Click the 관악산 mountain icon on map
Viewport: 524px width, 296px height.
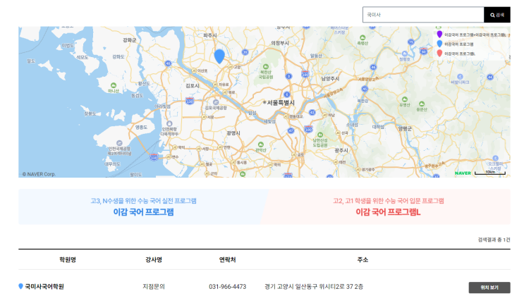click(x=261, y=144)
